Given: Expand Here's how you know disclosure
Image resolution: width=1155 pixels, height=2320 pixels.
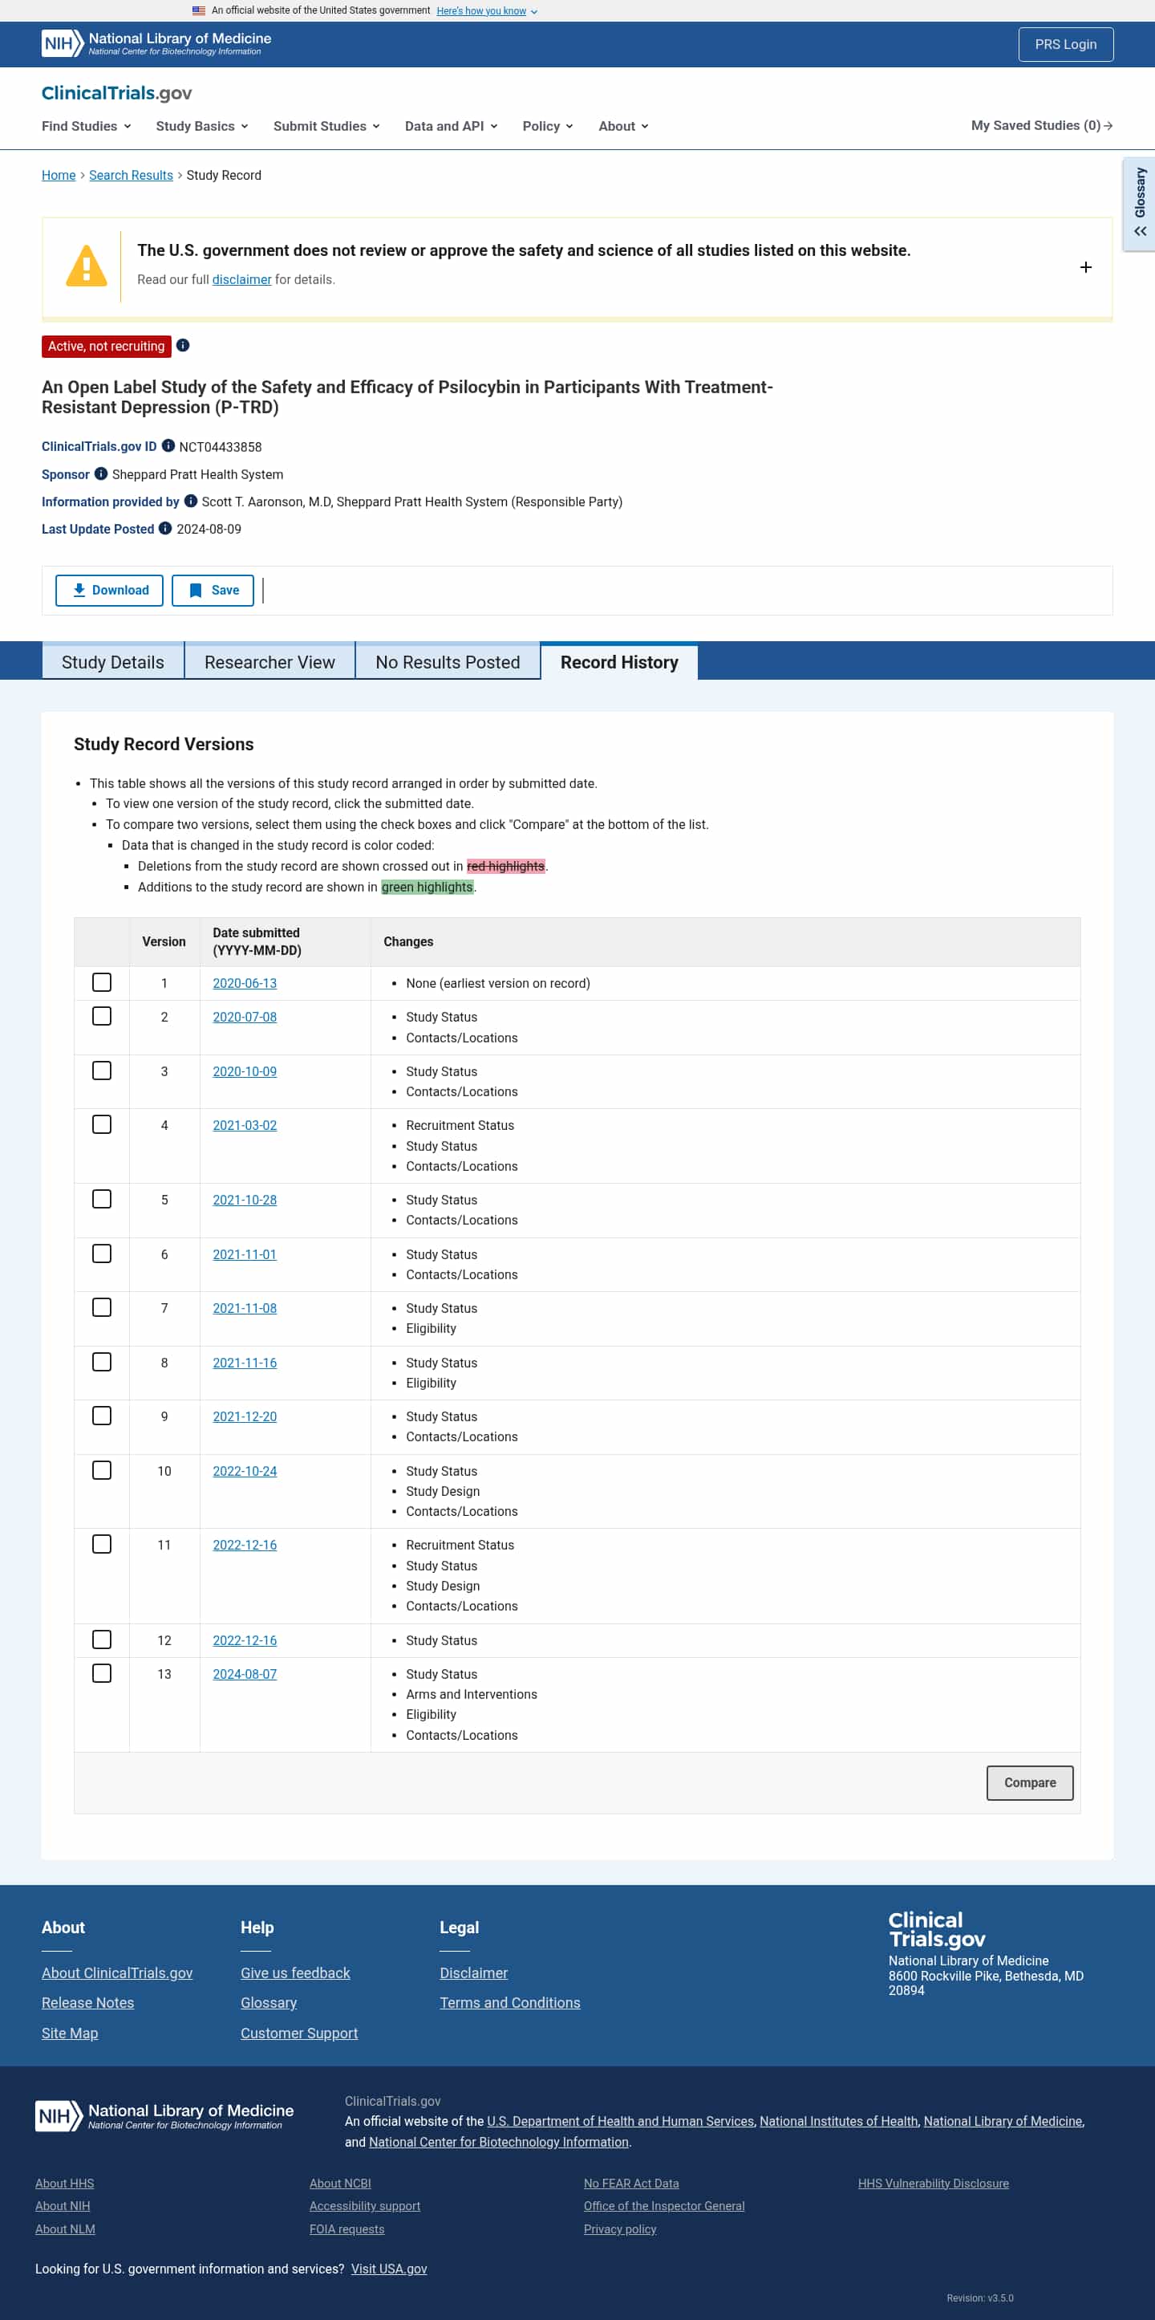Looking at the screenshot, I should (487, 10).
